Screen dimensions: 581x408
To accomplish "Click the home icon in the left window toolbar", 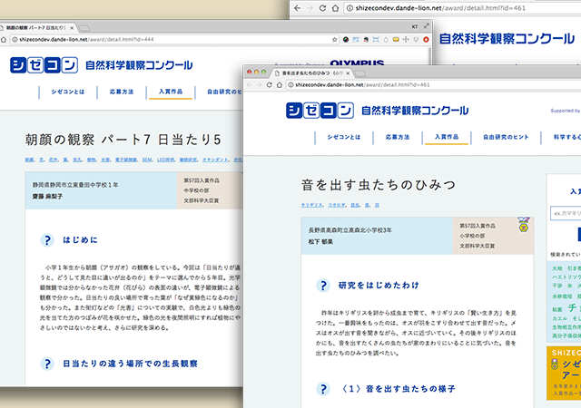I will (4, 39).
